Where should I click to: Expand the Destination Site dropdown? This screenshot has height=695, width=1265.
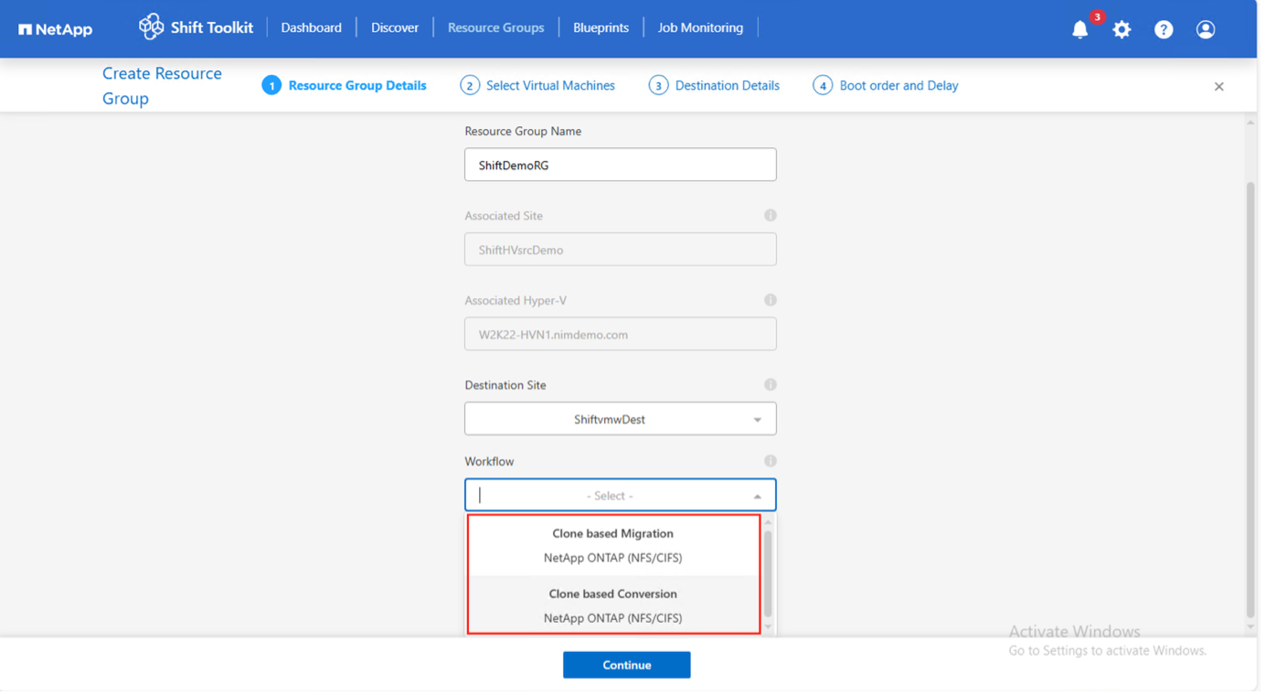[757, 420]
